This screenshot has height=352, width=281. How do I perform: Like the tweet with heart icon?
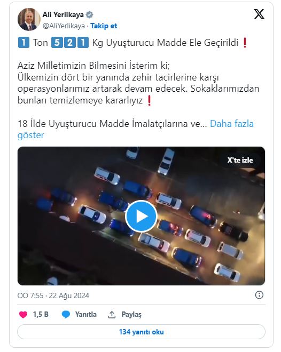[x=23, y=315]
